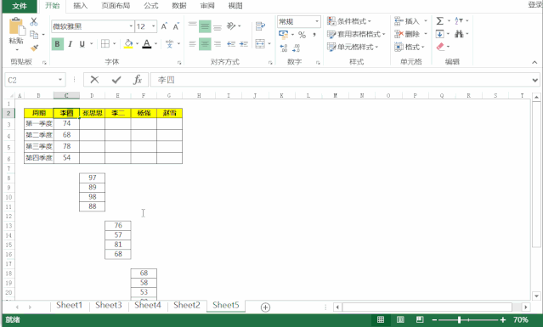Add a new sheet with plus button
Viewport: 543px width, 327px height.
click(x=265, y=307)
